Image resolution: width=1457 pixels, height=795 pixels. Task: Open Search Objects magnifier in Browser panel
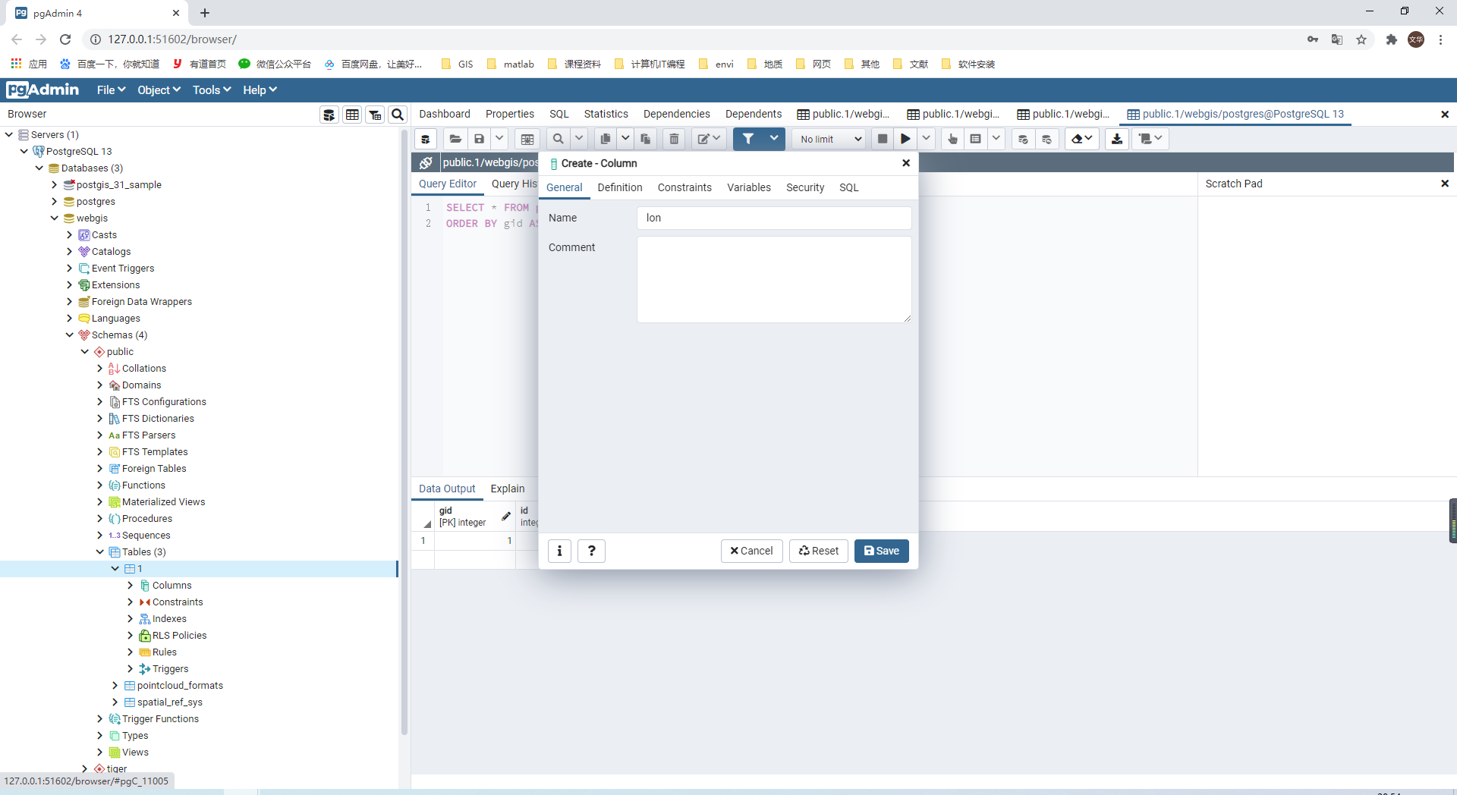tap(398, 115)
